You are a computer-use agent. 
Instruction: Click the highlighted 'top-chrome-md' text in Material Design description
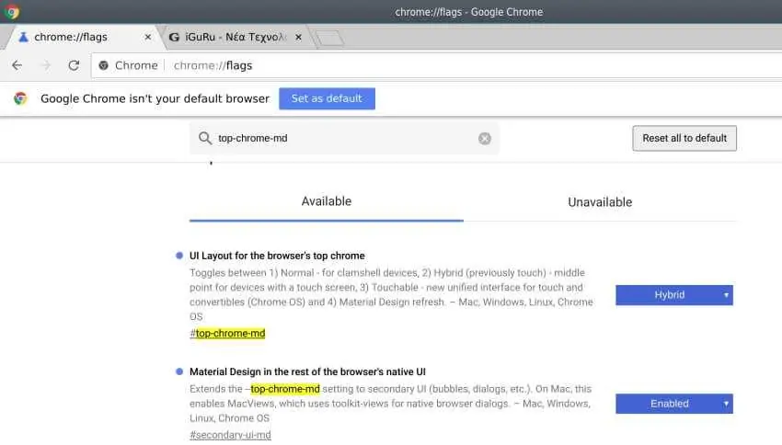(x=285, y=389)
